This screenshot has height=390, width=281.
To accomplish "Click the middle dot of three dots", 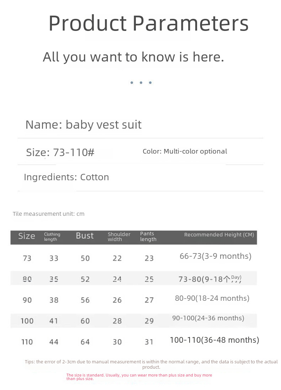I will [141, 82].
